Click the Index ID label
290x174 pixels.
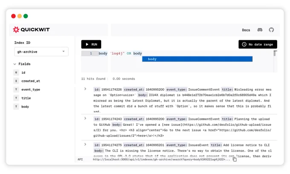(x=22, y=43)
